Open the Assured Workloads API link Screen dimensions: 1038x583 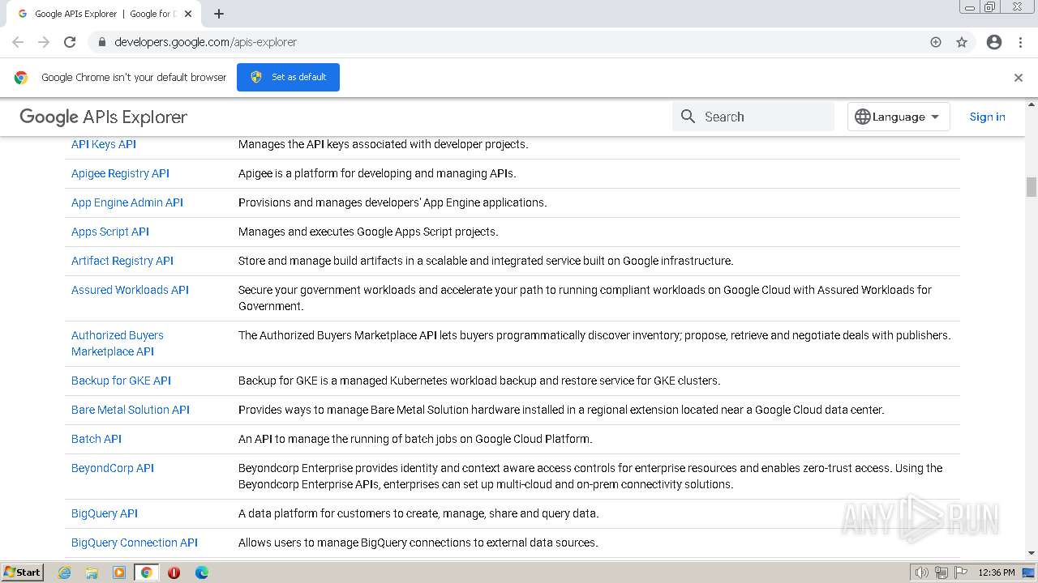pos(130,290)
